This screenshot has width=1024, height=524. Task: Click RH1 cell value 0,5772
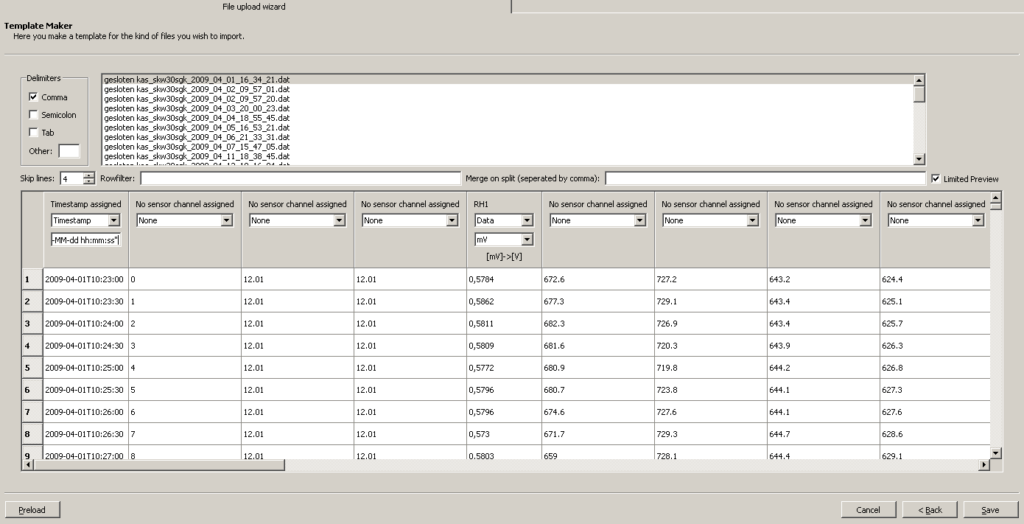[505, 368]
